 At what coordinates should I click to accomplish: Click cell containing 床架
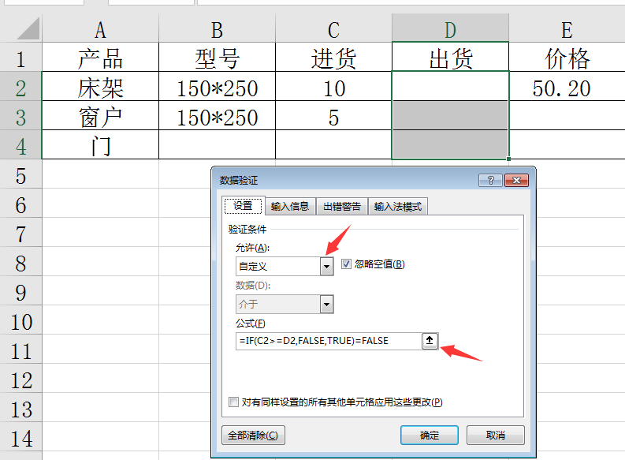100,86
